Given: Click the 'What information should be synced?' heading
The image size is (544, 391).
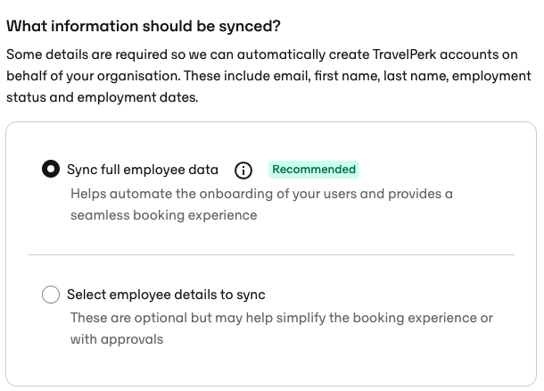Looking at the screenshot, I should [x=144, y=27].
